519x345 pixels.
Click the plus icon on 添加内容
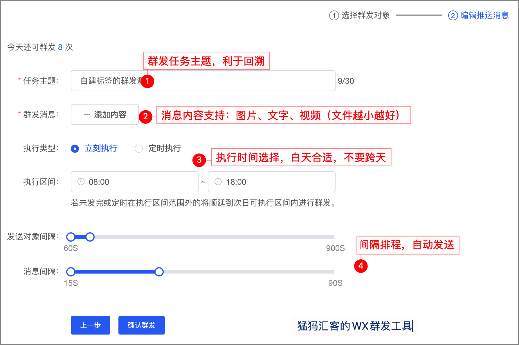pos(87,114)
